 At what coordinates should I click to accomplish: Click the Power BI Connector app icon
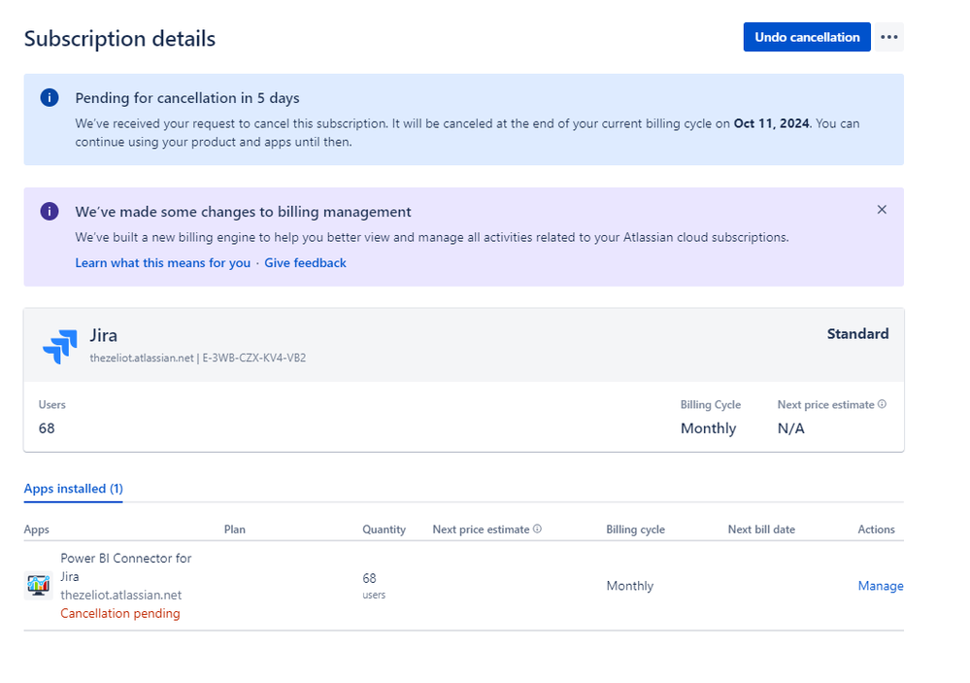point(38,586)
